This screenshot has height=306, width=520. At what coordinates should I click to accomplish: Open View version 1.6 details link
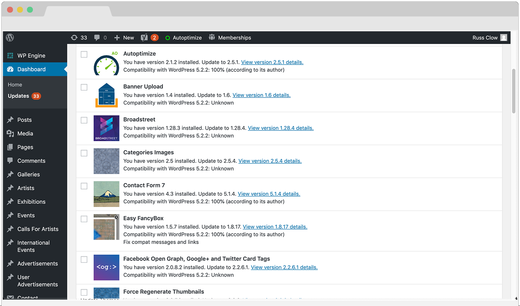261,95
